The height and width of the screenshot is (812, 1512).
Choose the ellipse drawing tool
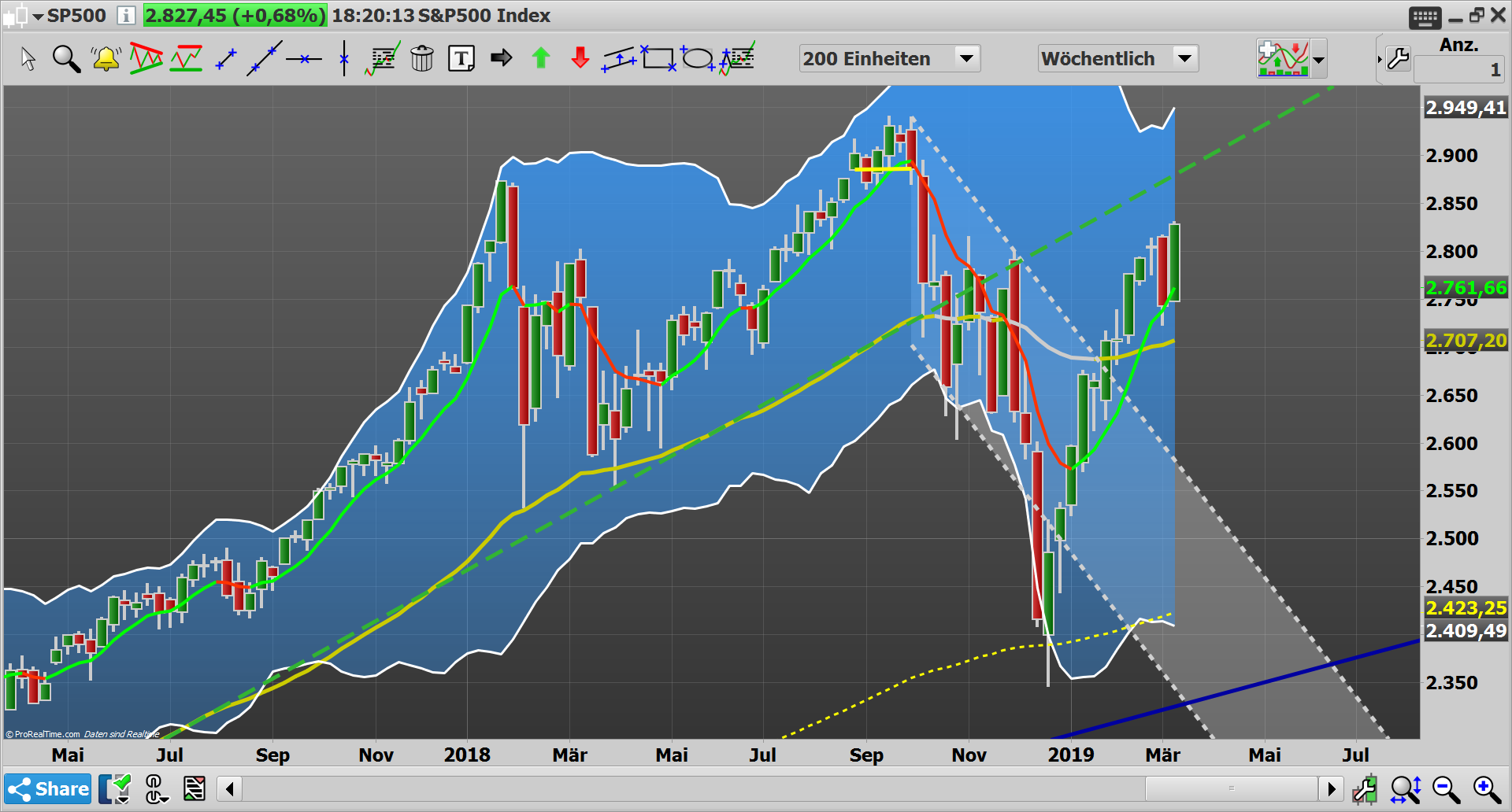pyautogui.click(x=698, y=58)
